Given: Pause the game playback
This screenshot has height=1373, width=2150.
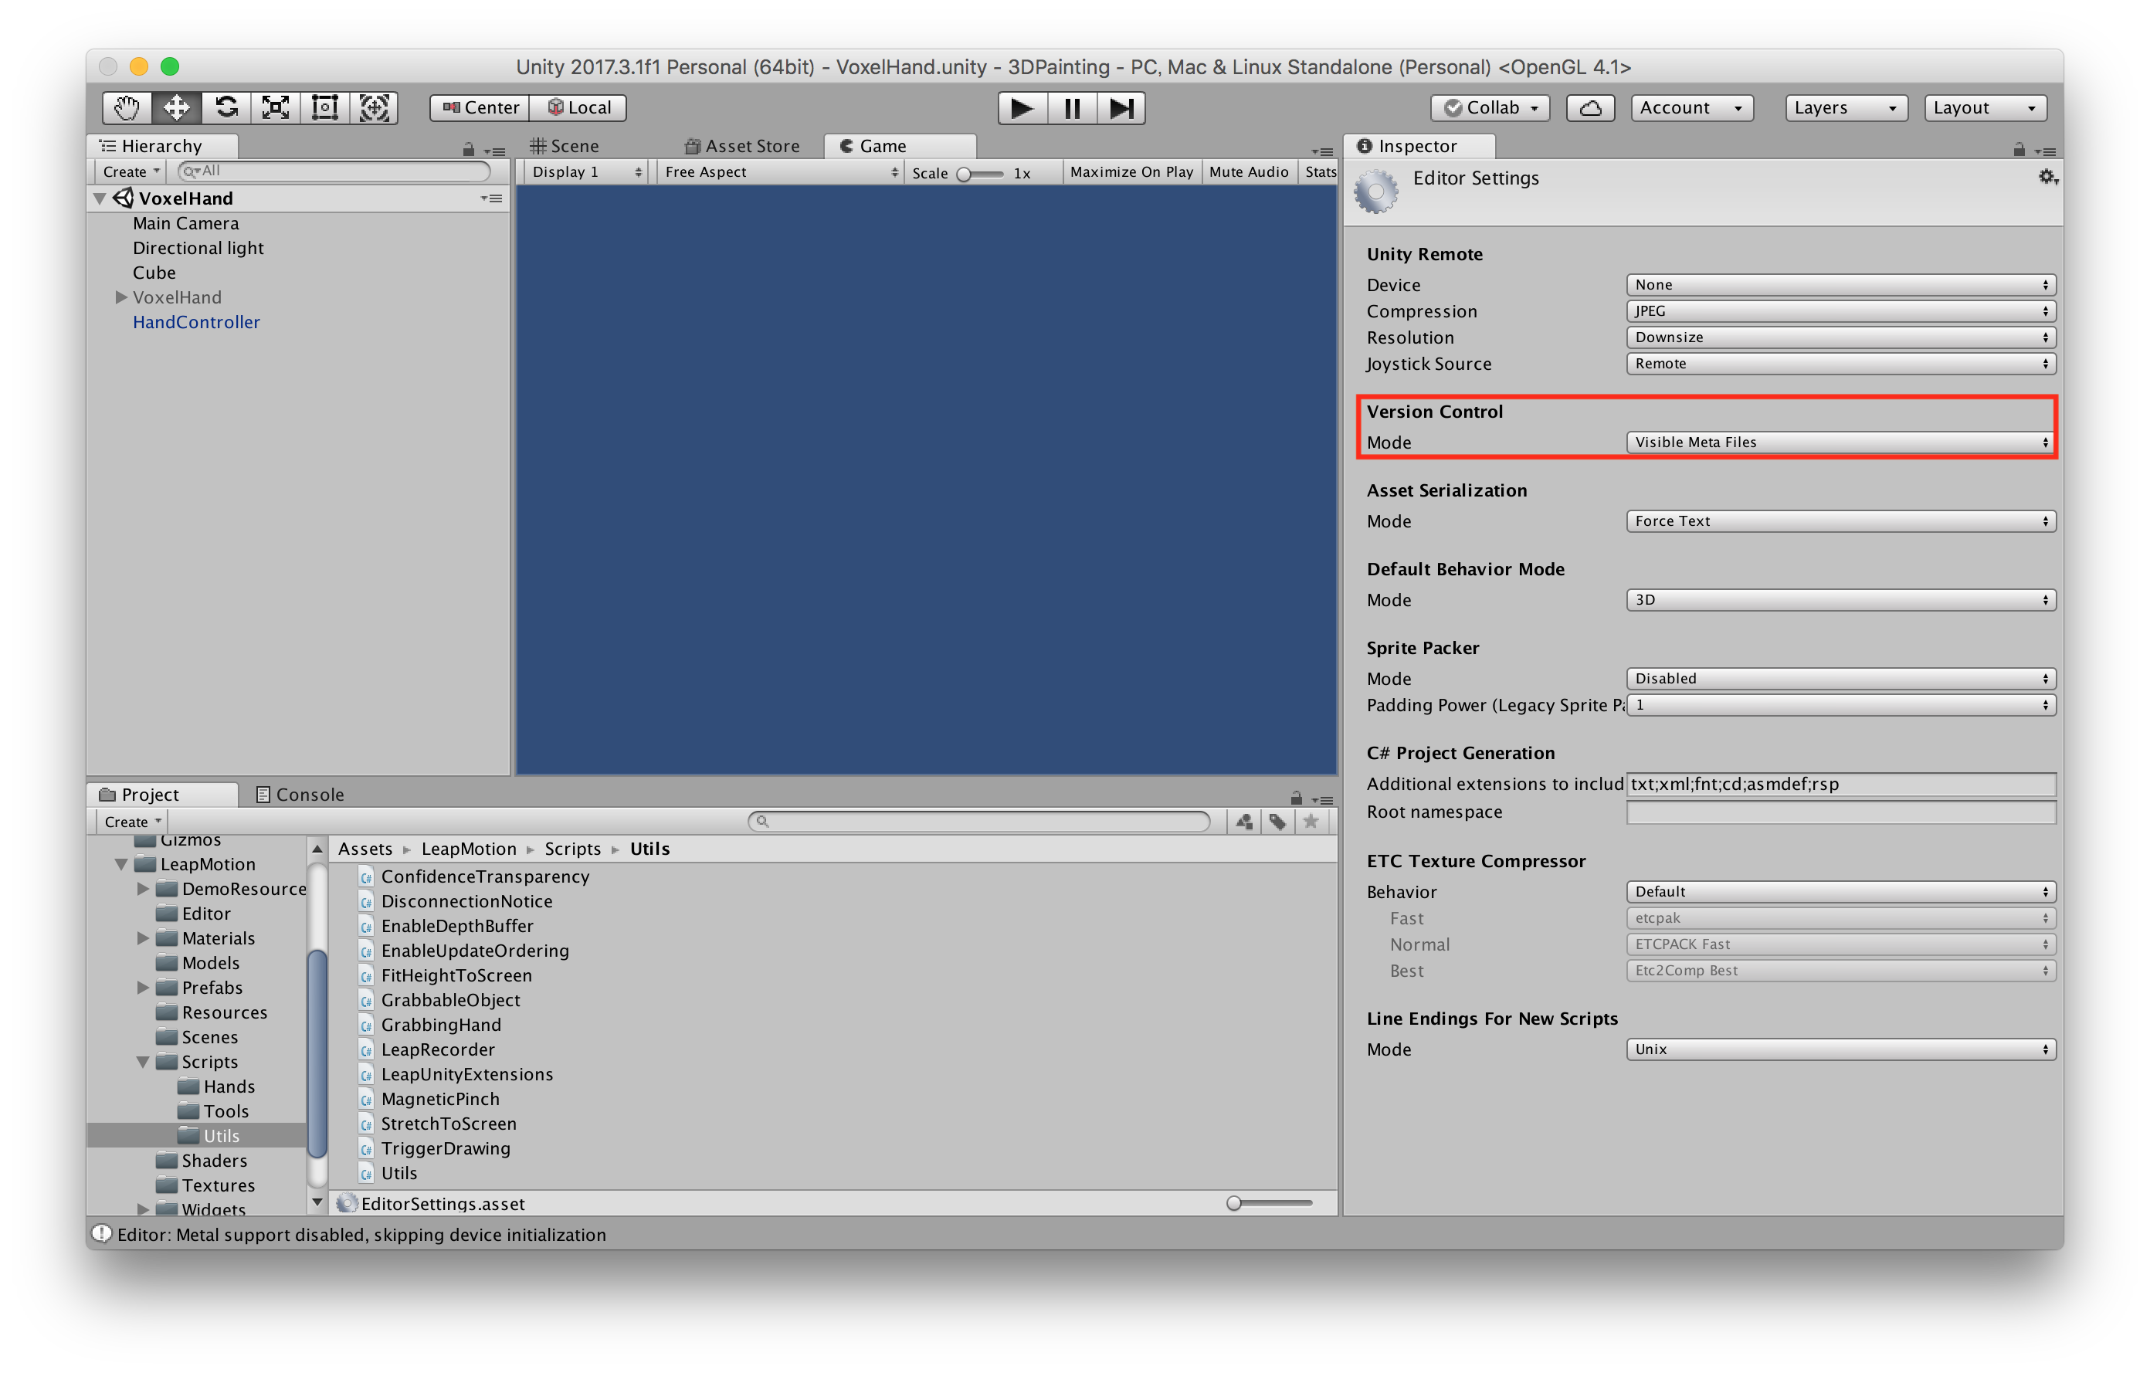Looking at the screenshot, I should 1071,108.
